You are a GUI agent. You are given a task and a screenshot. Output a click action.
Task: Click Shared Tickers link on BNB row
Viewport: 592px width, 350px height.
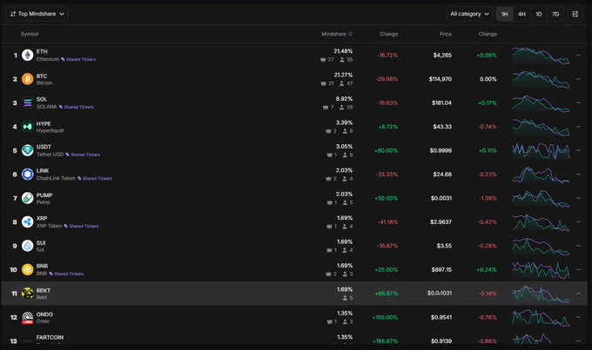point(66,274)
